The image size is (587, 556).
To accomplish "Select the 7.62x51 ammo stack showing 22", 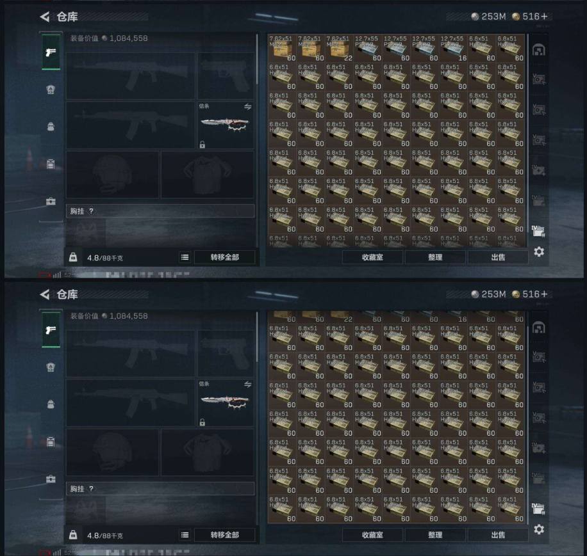I will (x=339, y=48).
